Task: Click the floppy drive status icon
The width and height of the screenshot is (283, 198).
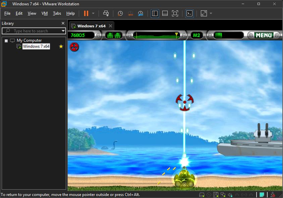Action: [x=216, y=195]
